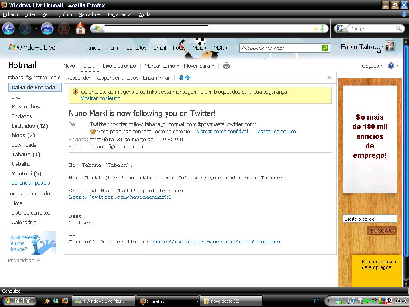Click the sair sign-out link

click(379, 52)
